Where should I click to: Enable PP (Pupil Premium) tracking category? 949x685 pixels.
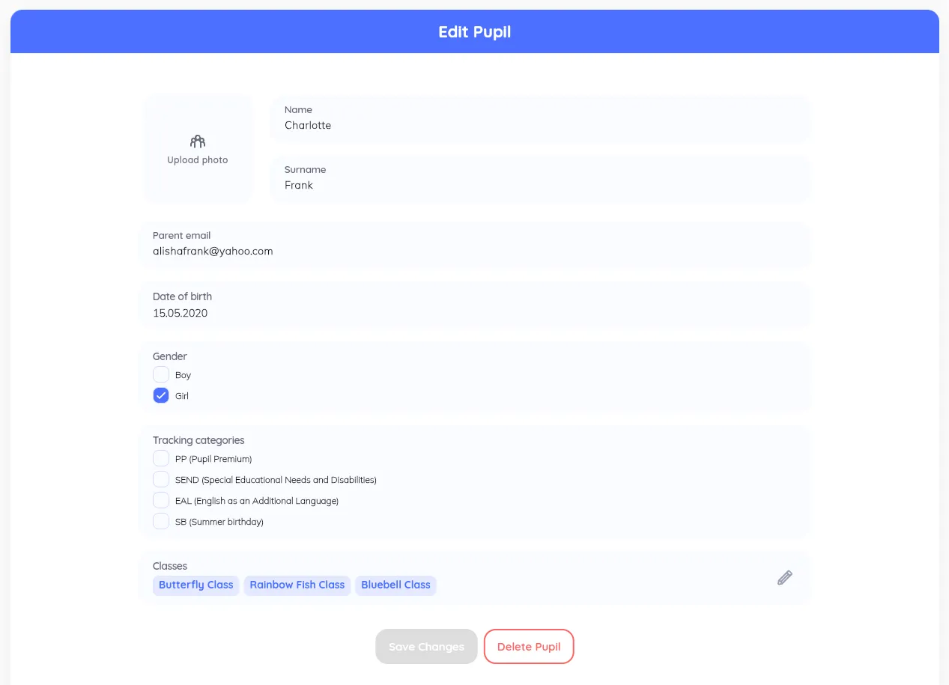tap(161, 458)
